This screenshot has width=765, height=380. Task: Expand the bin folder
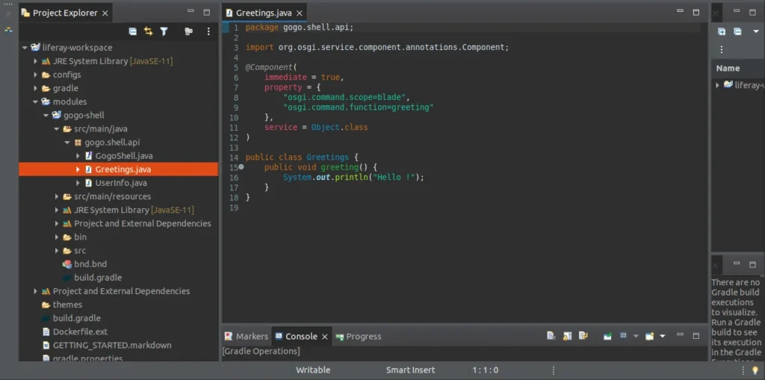[x=57, y=237]
